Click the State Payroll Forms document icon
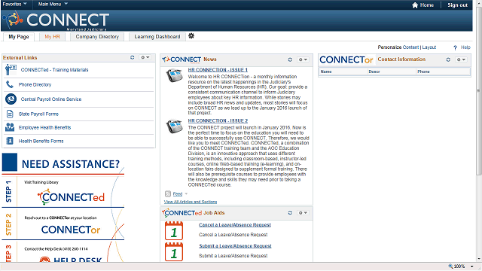Viewport: 482px width, 271px height. click(10, 114)
